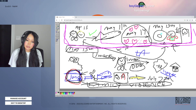Pick the brown color swatch
Image resolution: width=196 pixels, height=110 pixels.
point(74,92)
